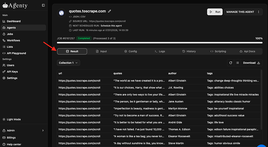Screen dimensions: 268x147
Task: Click the Completed status badge
Action: [84, 38]
